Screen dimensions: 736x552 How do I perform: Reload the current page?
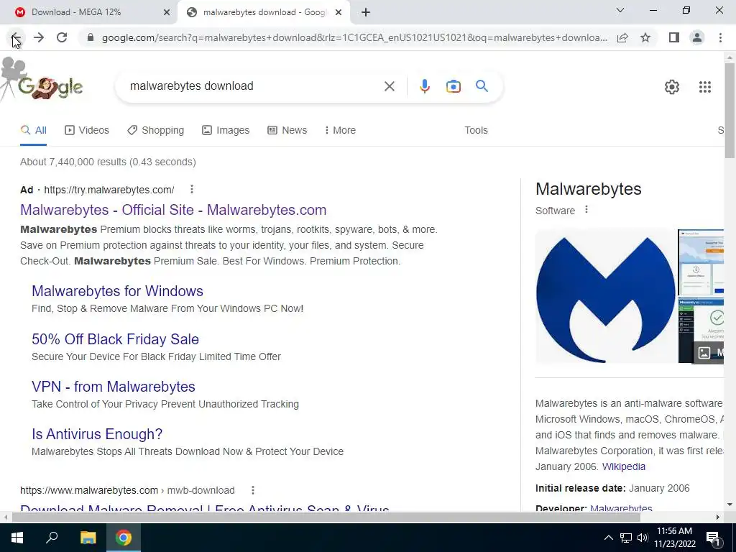[x=62, y=37]
